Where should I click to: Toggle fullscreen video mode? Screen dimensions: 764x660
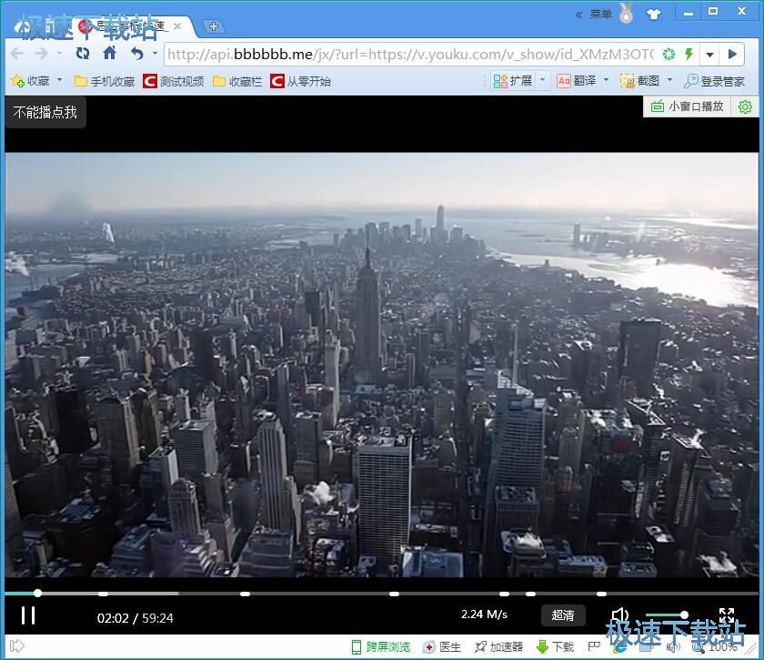727,615
